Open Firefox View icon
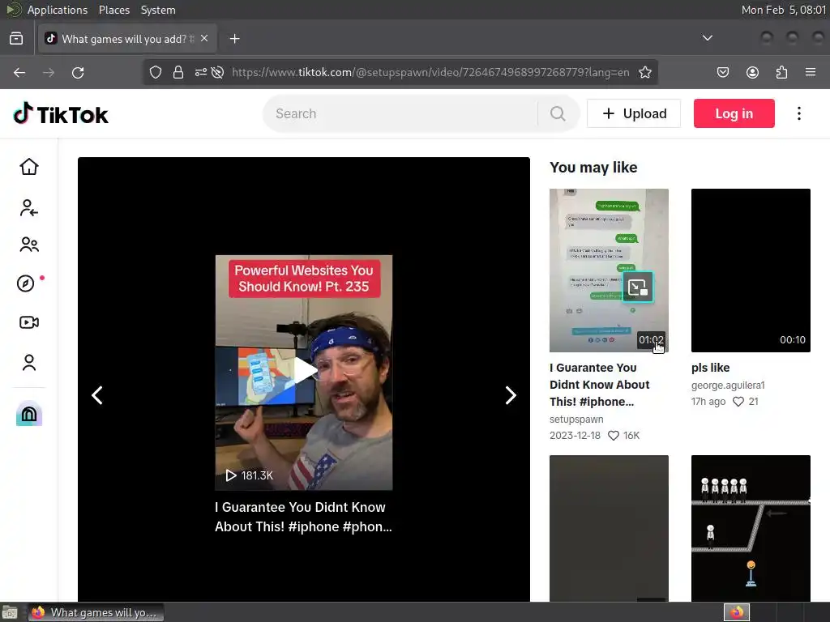 16,39
